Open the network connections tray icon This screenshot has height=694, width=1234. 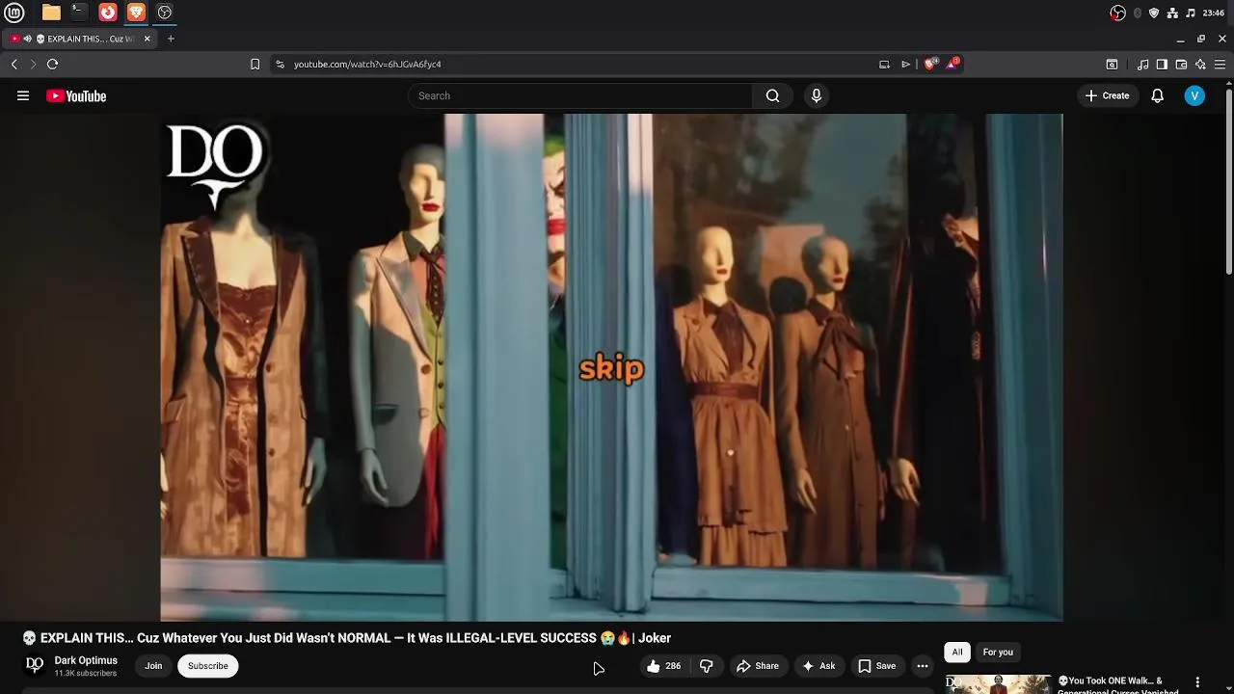pos(1172,13)
